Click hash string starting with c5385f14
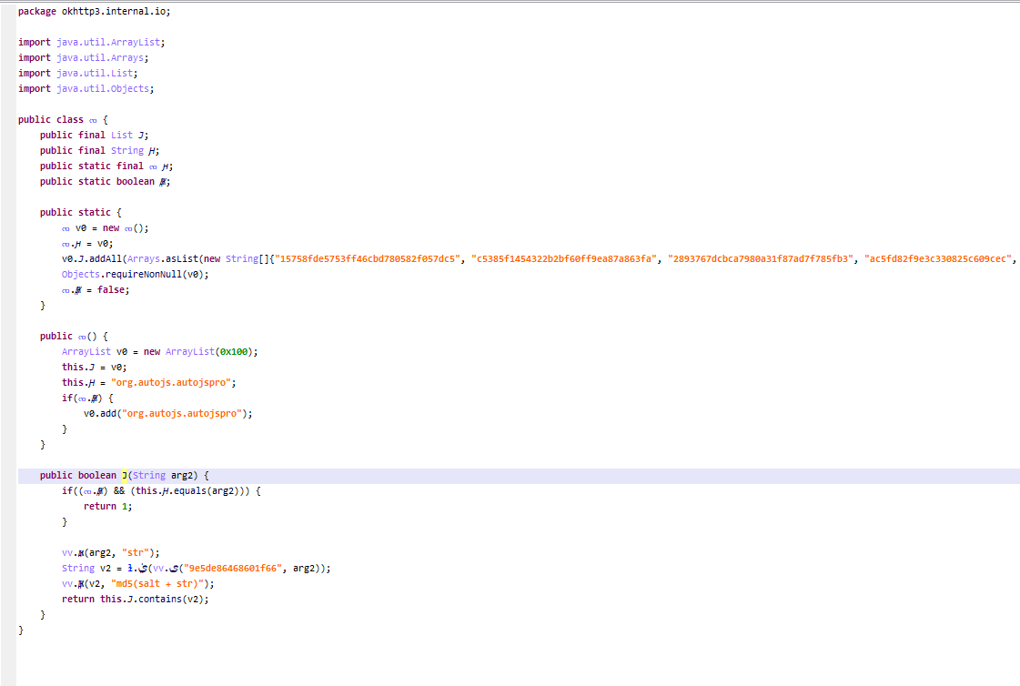Screen dimensions: 1020x686 (x=564, y=258)
